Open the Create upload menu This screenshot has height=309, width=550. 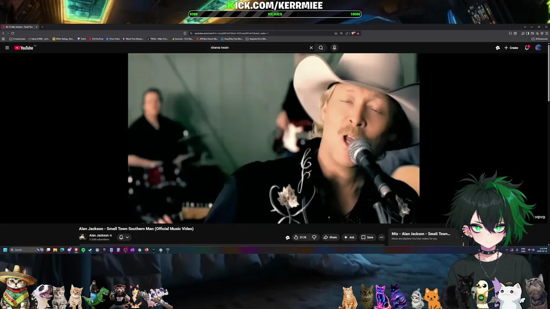[x=511, y=48]
